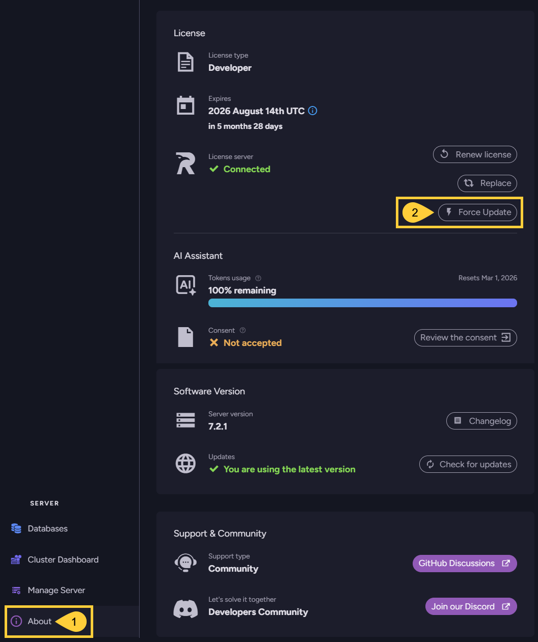Open the Manage Server section

tap(56, 590)
